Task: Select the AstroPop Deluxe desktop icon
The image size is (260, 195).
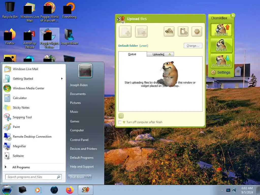Action: pyautogui.click(x=29, y=39)
